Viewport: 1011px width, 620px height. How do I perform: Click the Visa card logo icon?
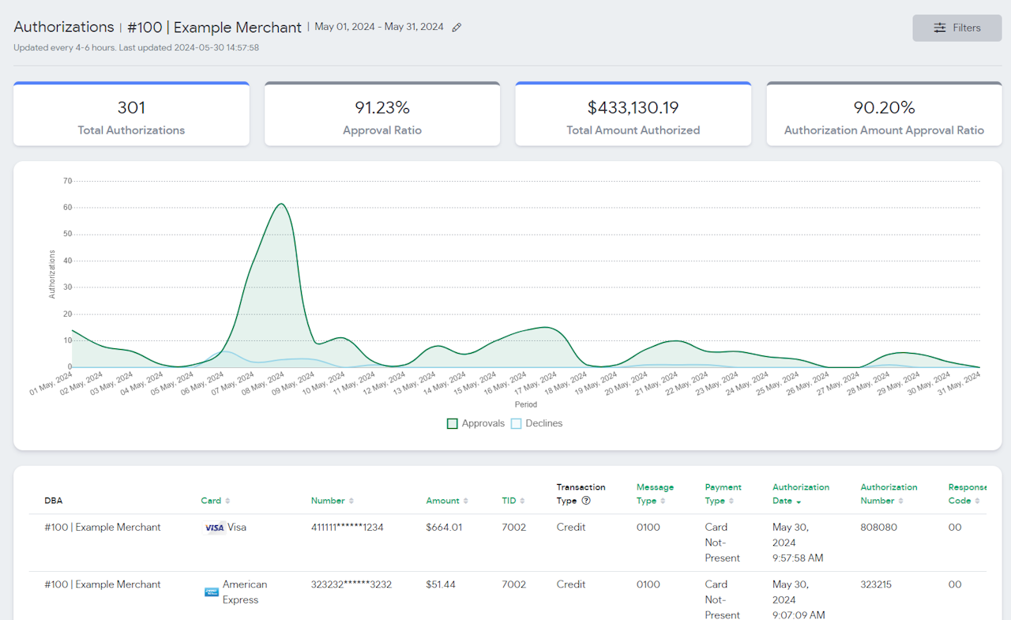214,528
